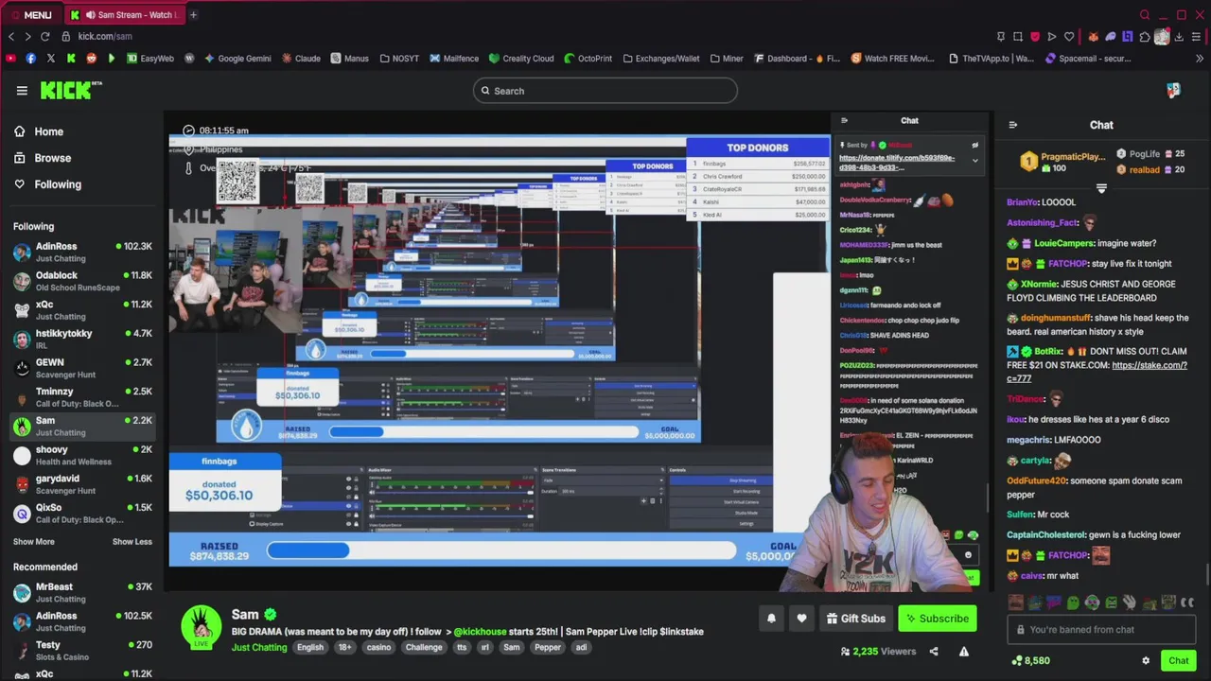Image resolution: width=1211 pixels, height=681 pixels.
Task: Open OctoPrint bookmark
Action: click(588, 59)
